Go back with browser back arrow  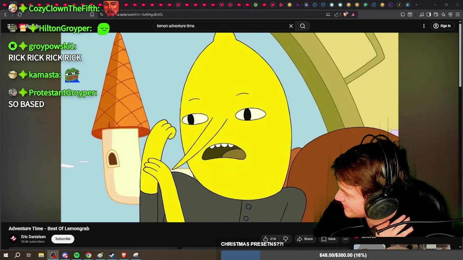(x=5, y=14)
